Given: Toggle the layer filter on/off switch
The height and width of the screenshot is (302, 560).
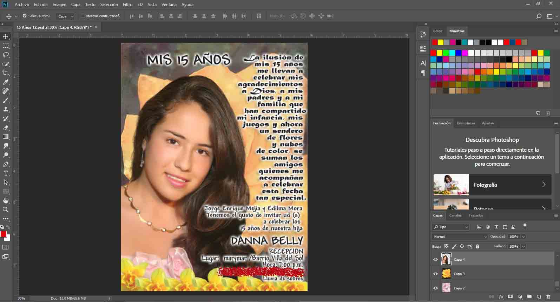Looking at the screenshot, I should (x=525, y=226).
